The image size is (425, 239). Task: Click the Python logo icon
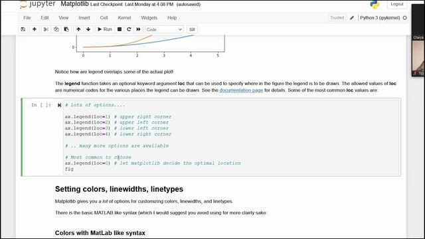pos(375,5)
